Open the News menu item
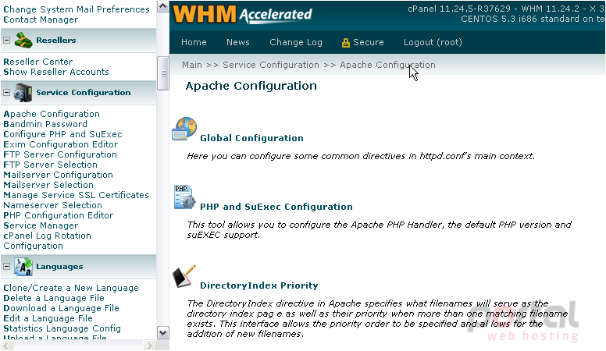The height and width of the screenshot is (351, 606). (x=238, y=42)
